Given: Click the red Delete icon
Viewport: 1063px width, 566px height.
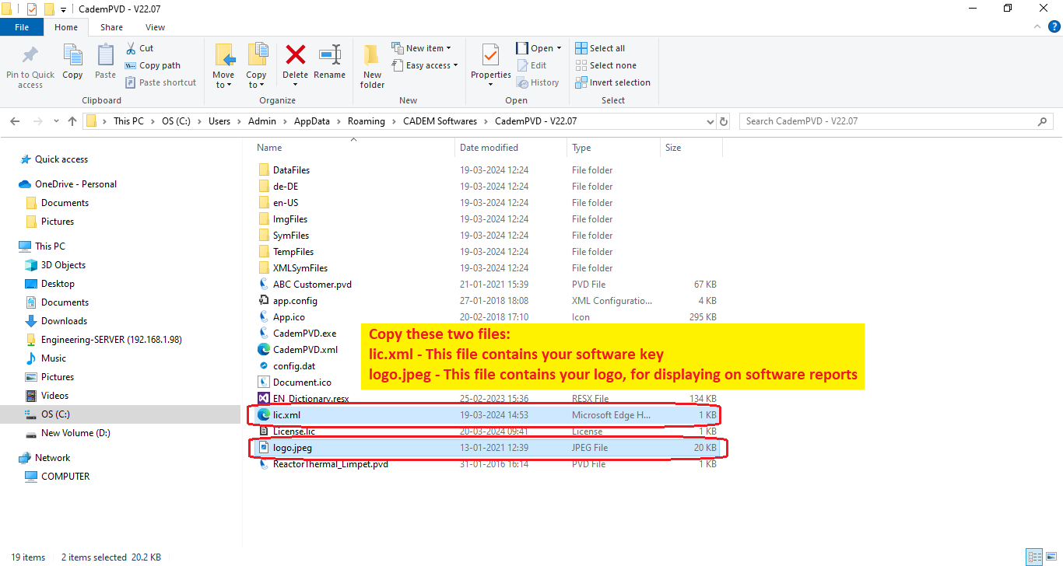Looking at the screenshot, I should coord(296,54).
